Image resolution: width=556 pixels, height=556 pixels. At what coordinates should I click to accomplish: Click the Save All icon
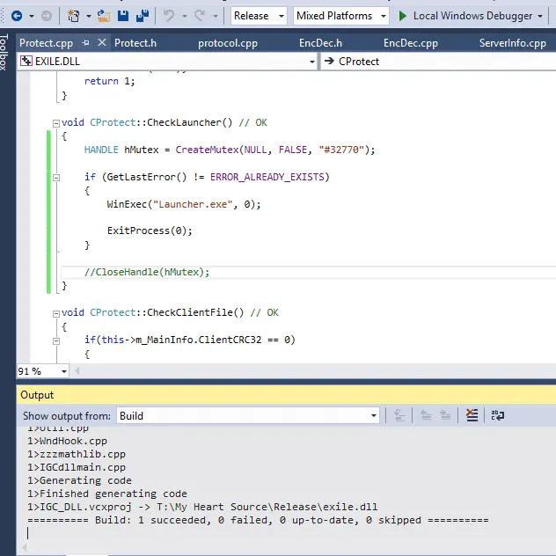143,16
